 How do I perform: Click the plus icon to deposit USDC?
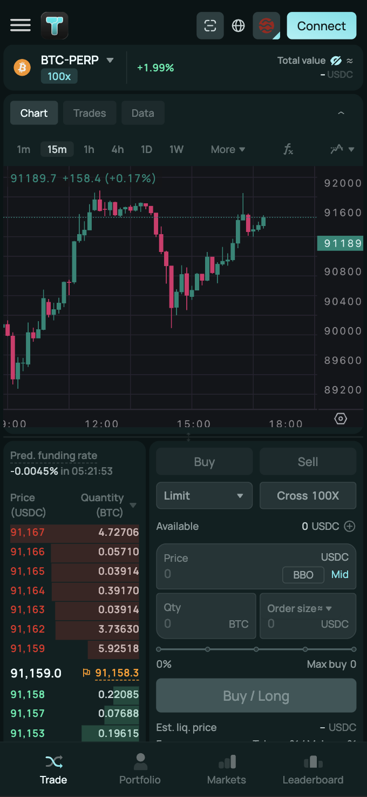point(350,526)
